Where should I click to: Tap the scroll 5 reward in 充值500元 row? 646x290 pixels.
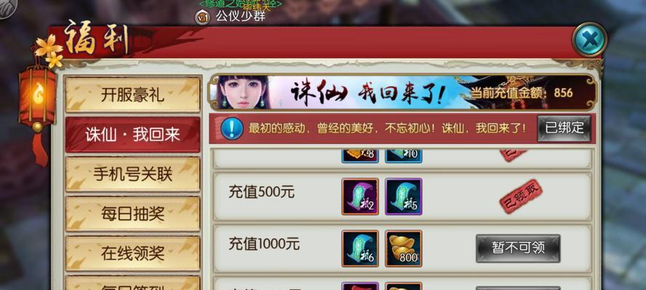tap(403, 196)
